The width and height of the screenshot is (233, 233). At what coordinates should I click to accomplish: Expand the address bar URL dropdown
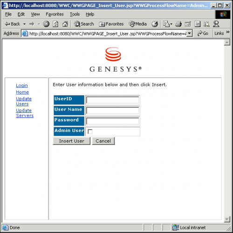point(189,34)
